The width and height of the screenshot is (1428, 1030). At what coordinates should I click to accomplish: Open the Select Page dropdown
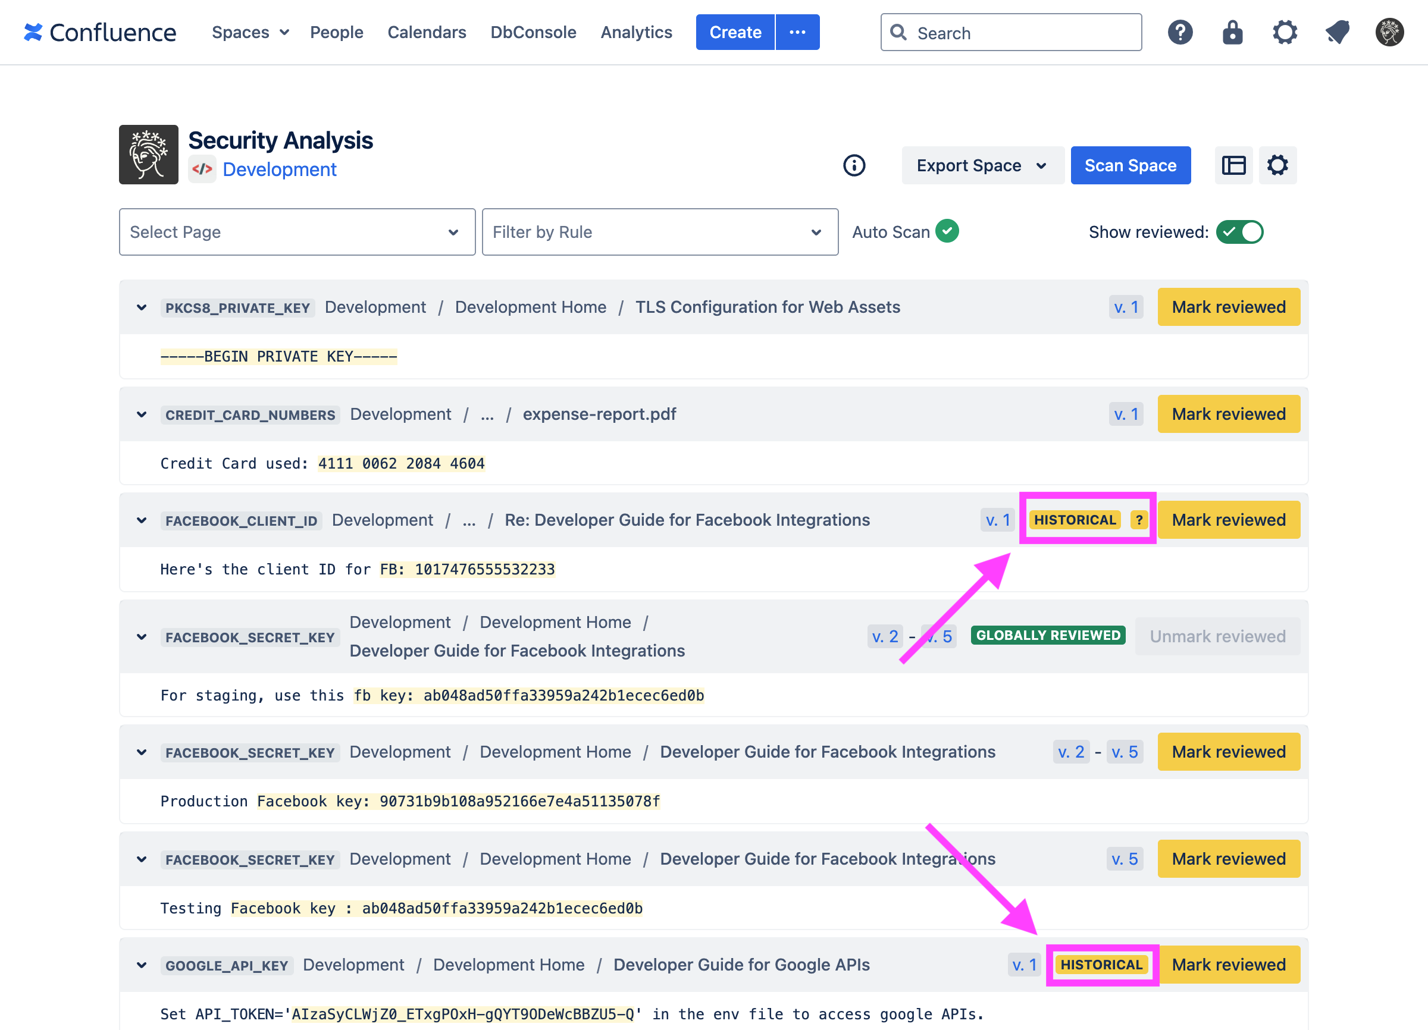[296, 232]
